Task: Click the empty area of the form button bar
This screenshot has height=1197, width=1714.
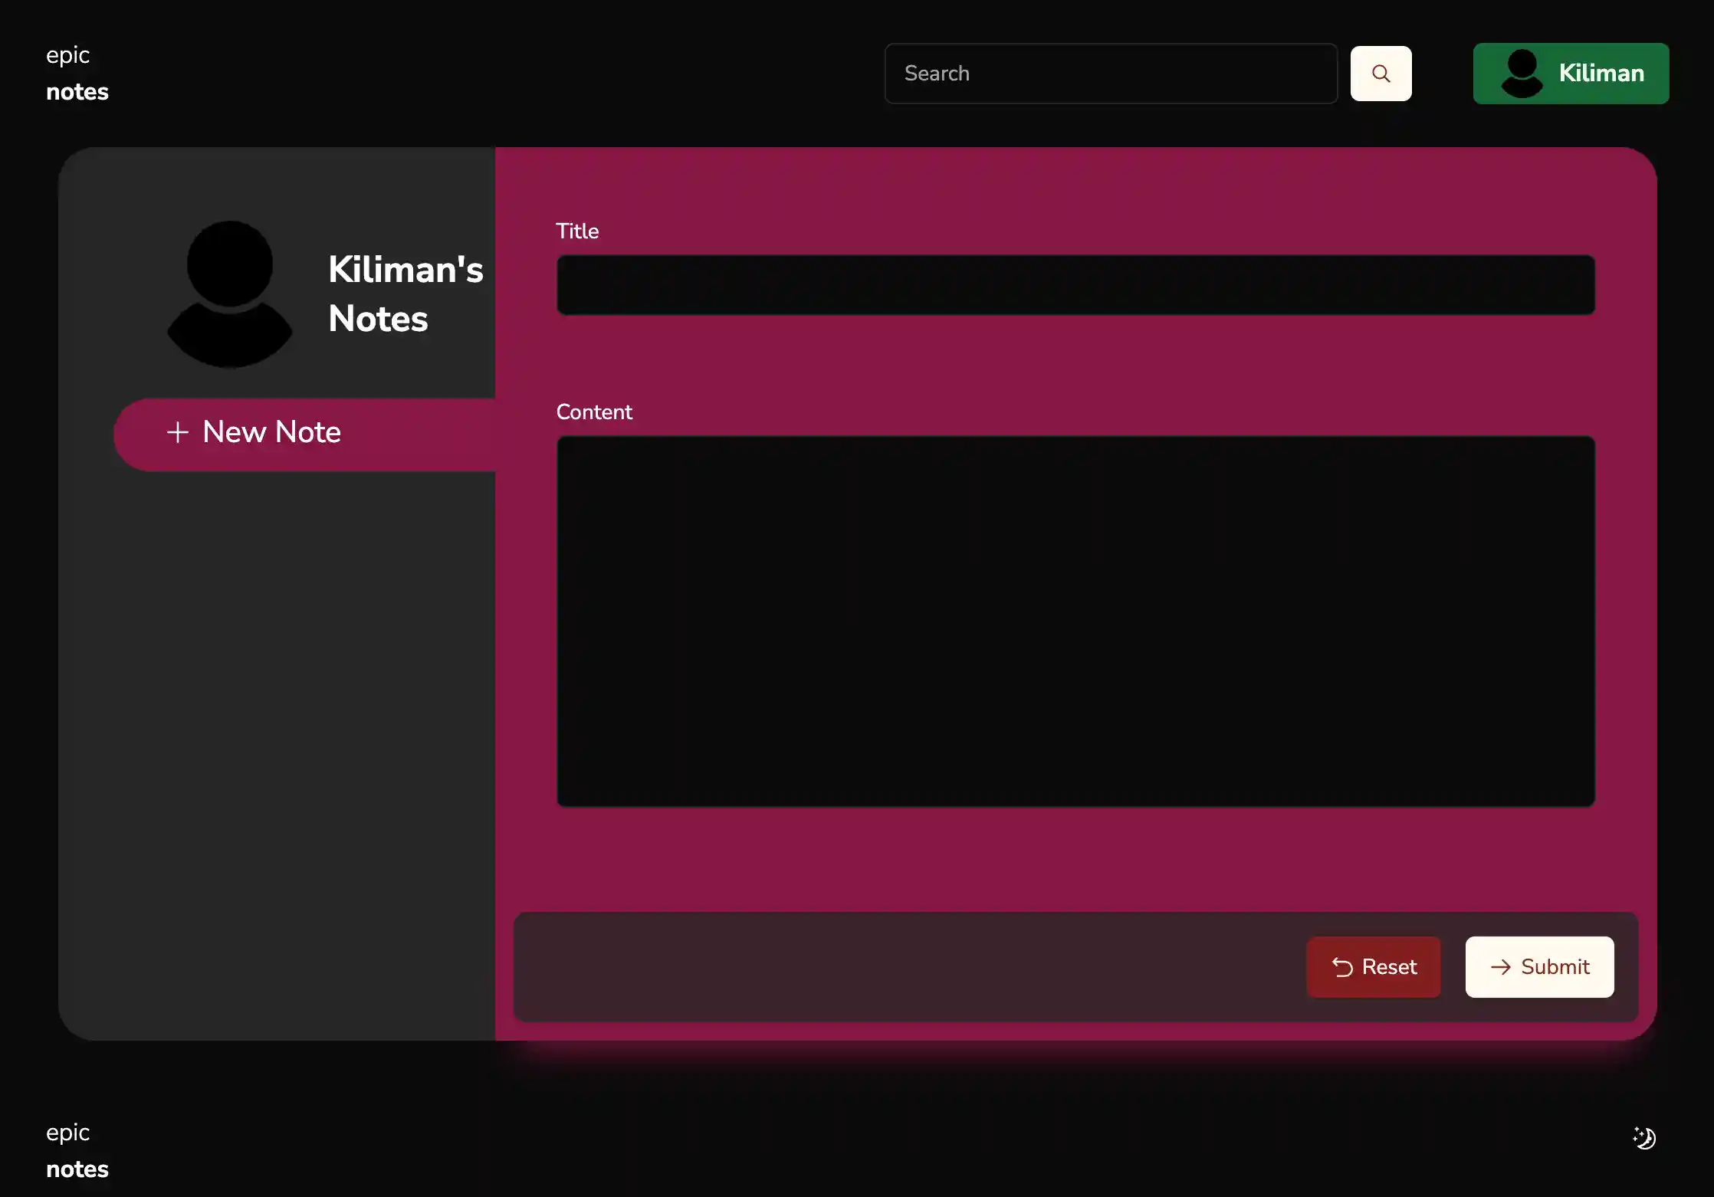Action: 905,967
